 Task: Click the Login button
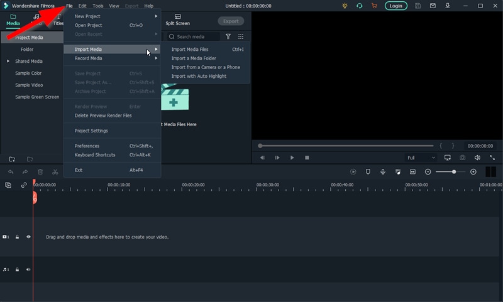(396, 6)
